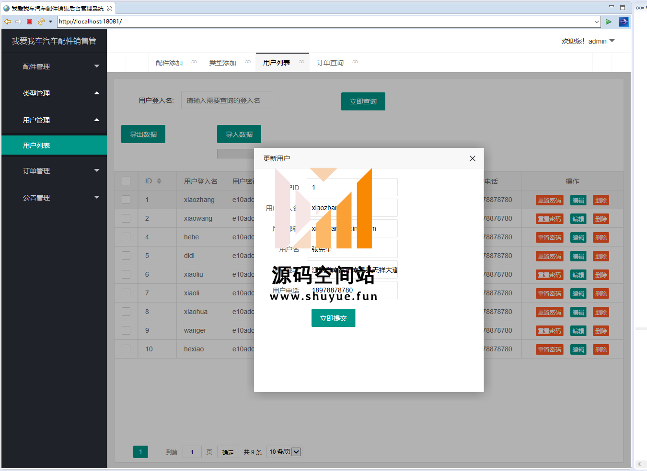The height and width of the screenshot is (471, 647).
Task: Click the 导入数据 button
Action: (239, 134)
